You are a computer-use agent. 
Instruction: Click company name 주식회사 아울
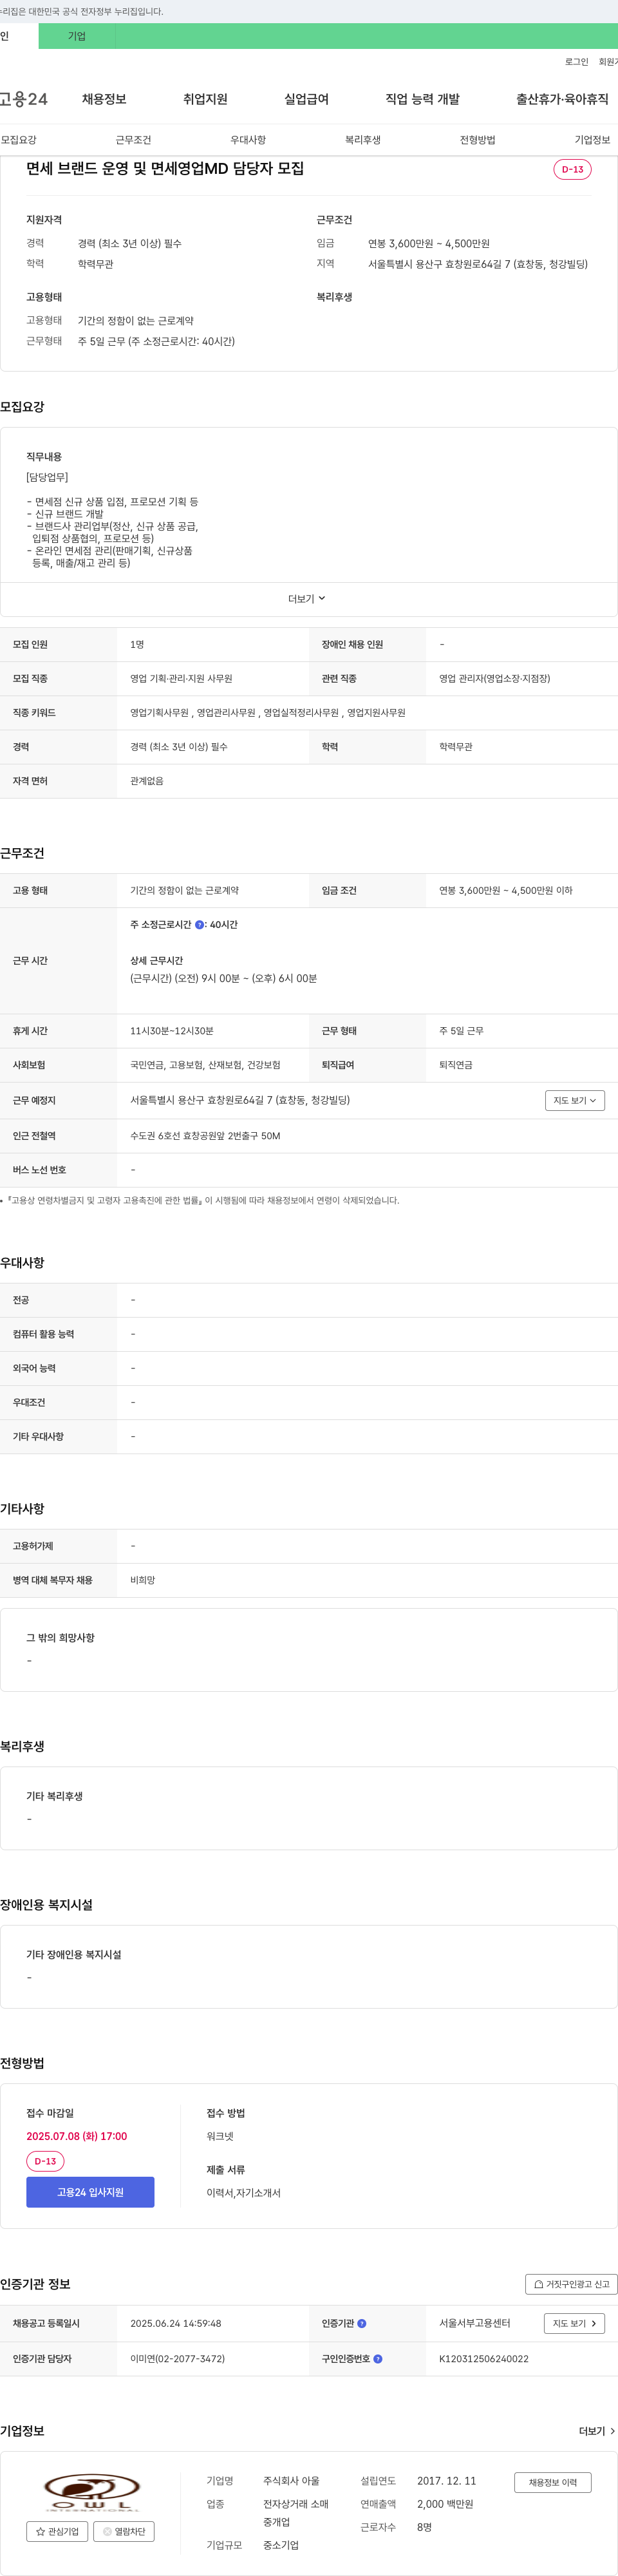pos(291,2481)
